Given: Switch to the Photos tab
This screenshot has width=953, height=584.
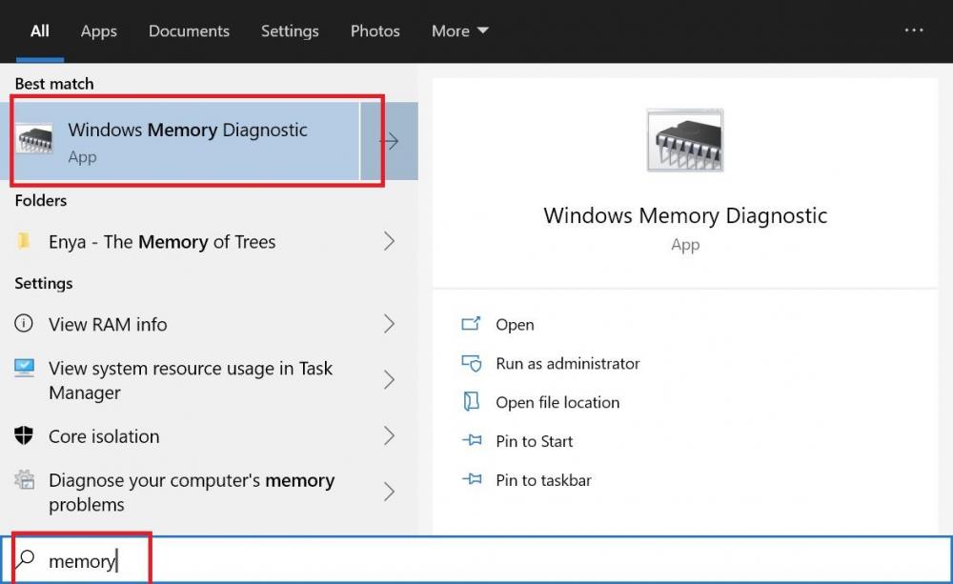Looking at the screenshot, I should click(375, 31).
